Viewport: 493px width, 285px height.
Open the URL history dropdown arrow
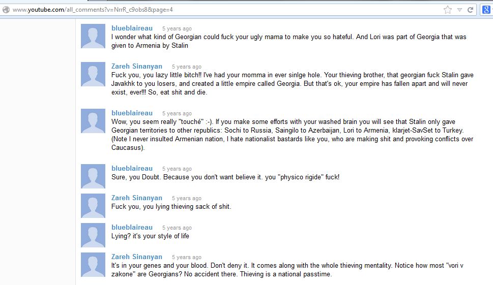(x=459, y=10)
